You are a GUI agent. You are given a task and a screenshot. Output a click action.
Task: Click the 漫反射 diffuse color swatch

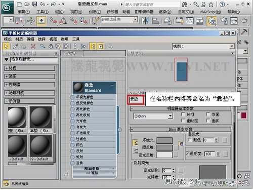(x=164, y=147)
